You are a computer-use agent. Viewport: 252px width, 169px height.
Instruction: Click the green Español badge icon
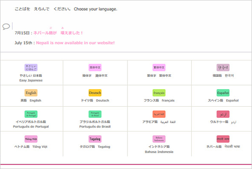pyautogui.click(x=223, y=93)
